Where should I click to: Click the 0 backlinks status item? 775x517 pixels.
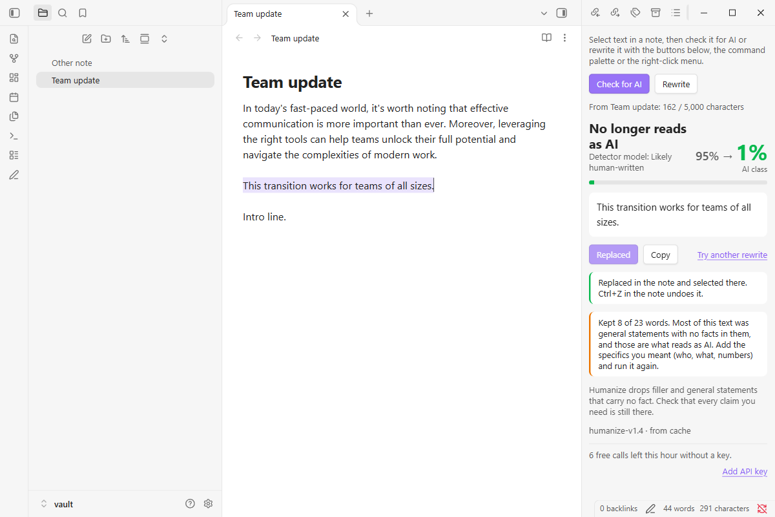coord(619,509)
